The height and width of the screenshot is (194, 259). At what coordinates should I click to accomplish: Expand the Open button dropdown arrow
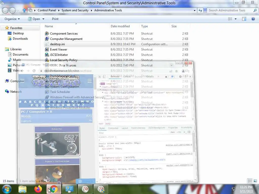(x=43, y=19)
